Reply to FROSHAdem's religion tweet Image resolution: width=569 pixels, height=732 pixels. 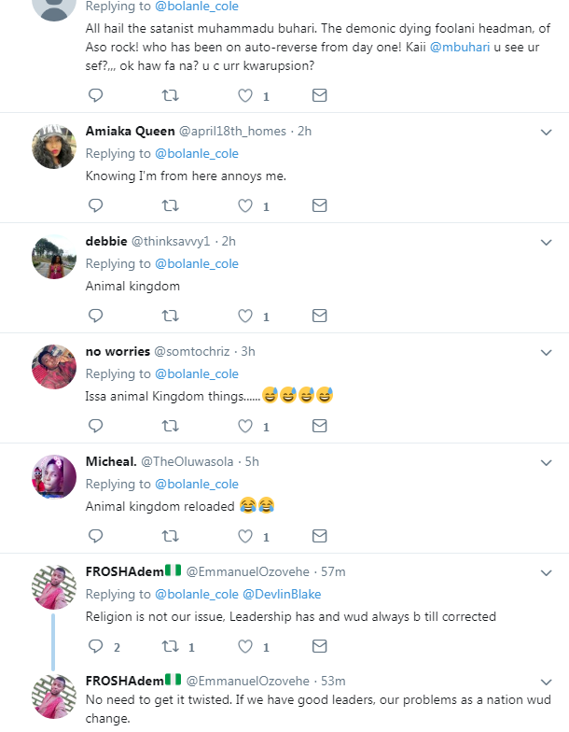[x=95, y=646]
